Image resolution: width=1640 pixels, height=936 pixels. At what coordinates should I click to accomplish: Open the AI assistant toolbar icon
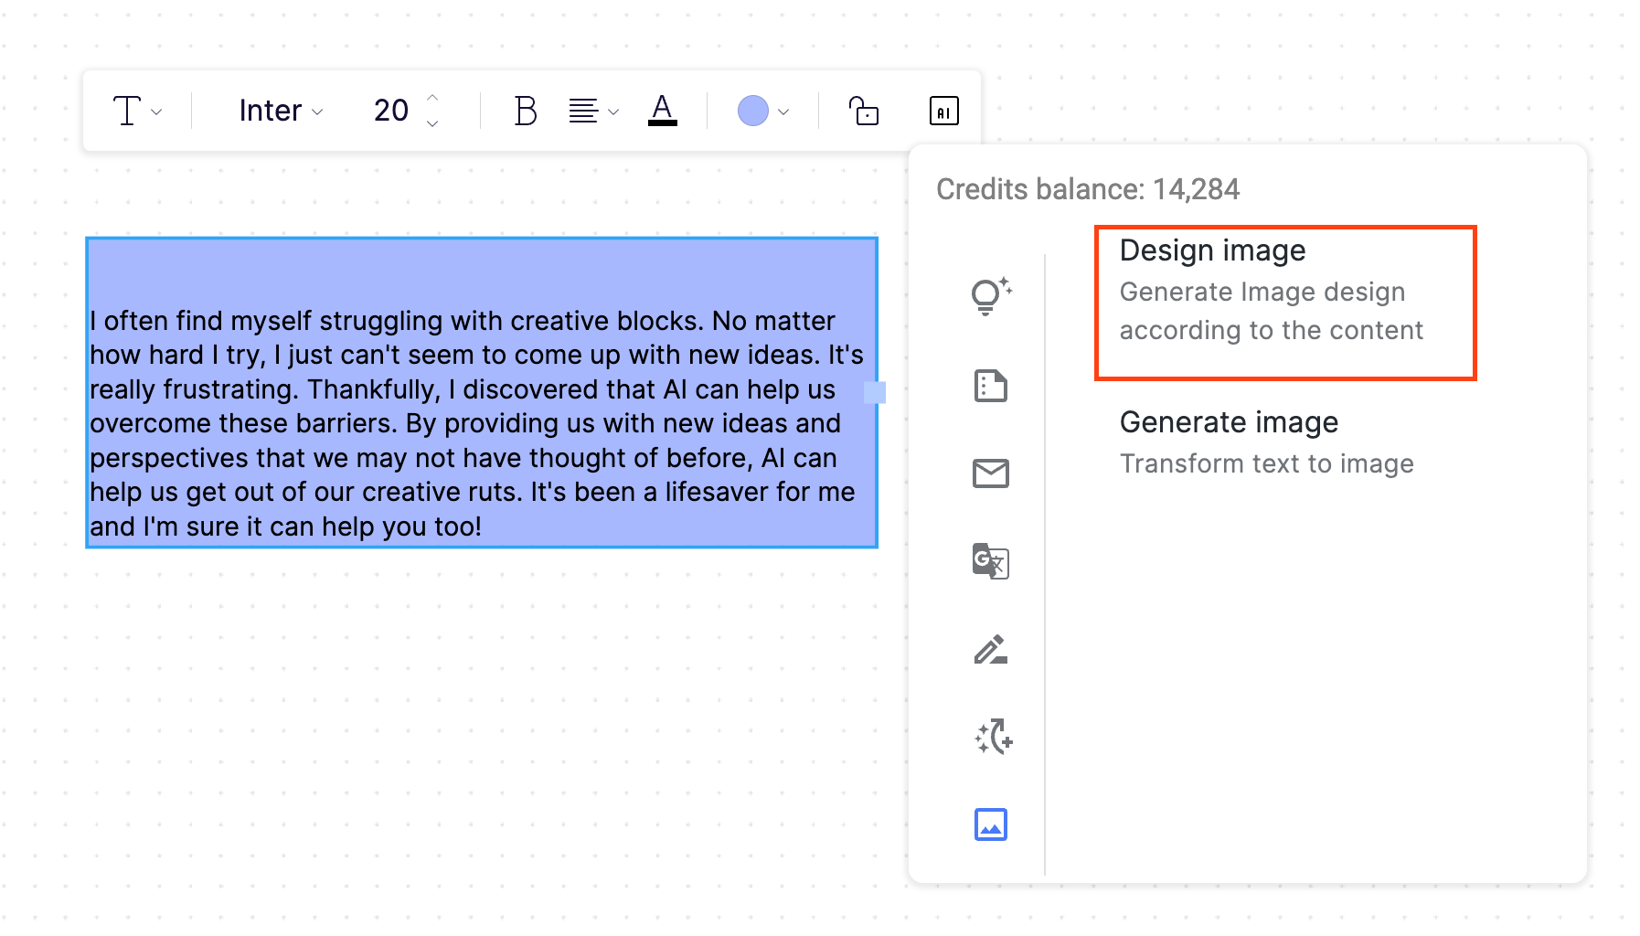(944, 111)
